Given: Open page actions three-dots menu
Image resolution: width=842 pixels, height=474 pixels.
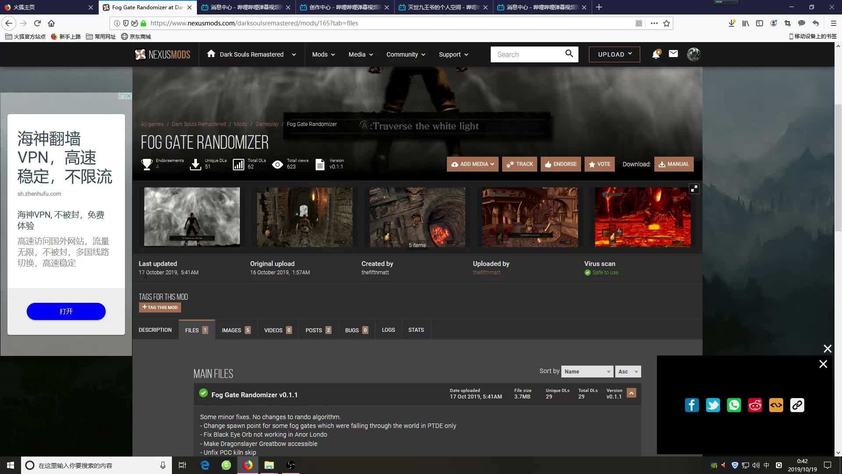Looking at the screenshot, I should point(654,23).
